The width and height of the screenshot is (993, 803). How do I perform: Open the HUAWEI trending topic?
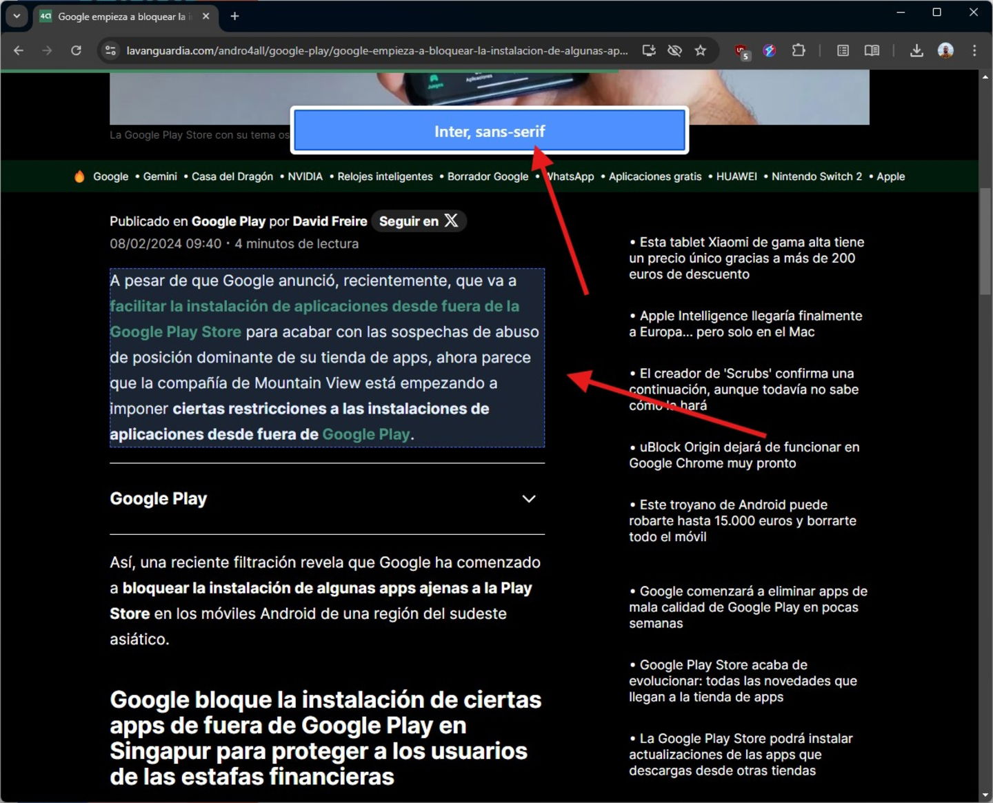tap(736, 176)
